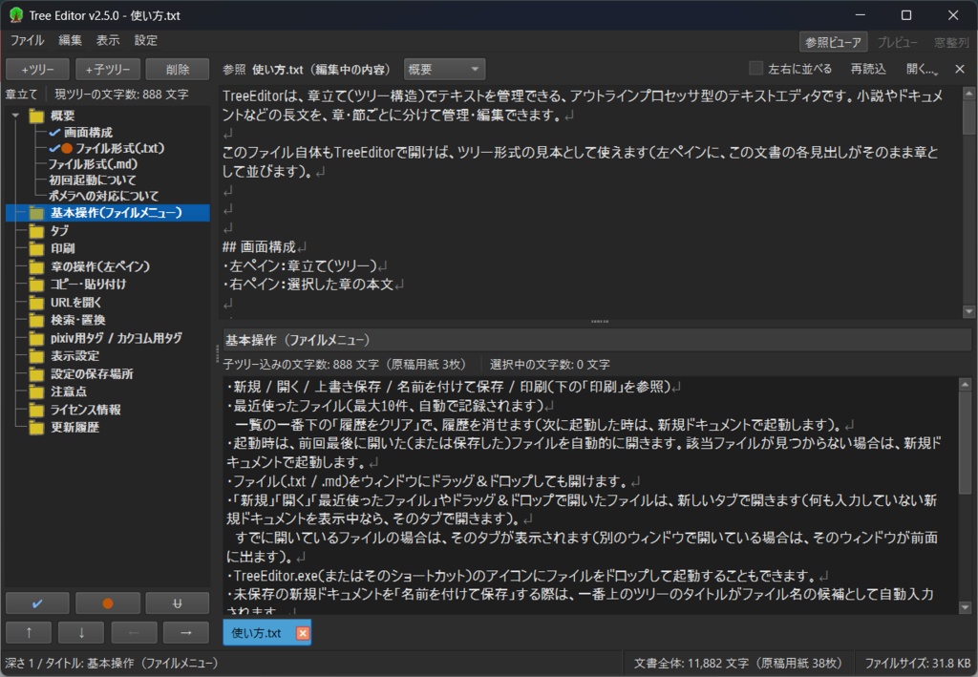The width and height of the screenshot is (978, 677).
Task: Collapse the 概要 tree node
Action: tap(15, 116)
